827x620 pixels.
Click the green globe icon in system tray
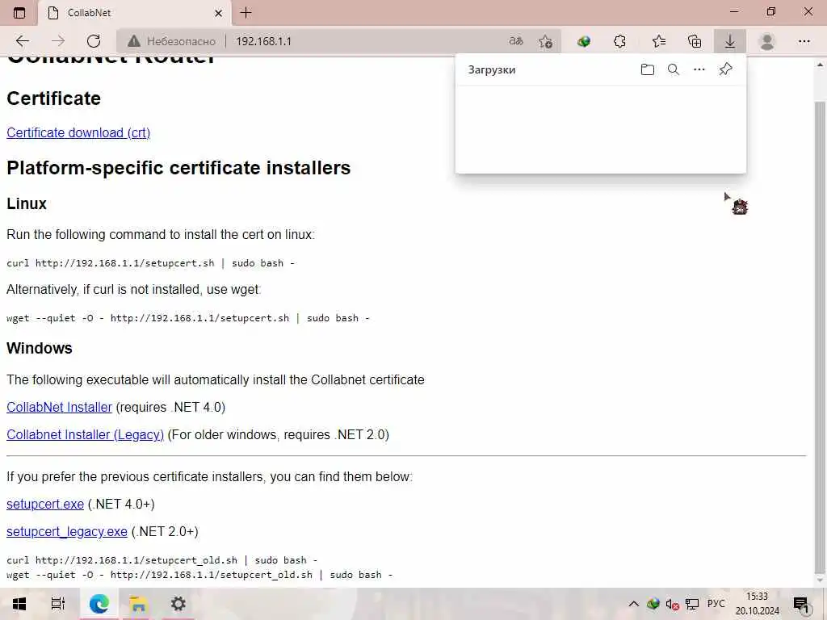click(653, 604)
